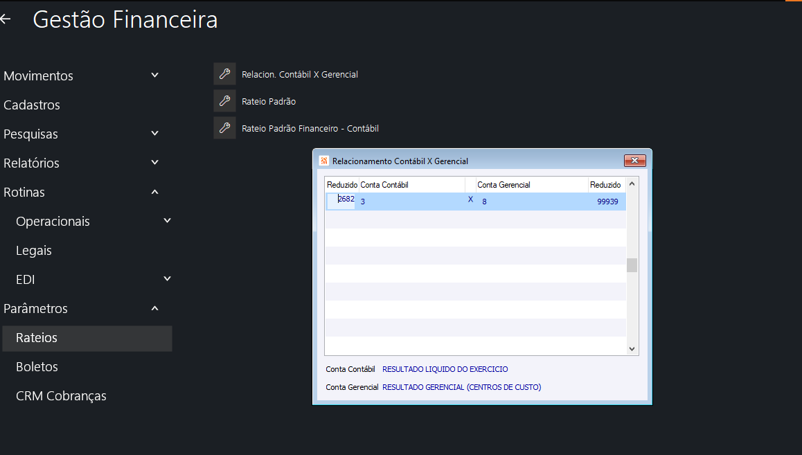Expand the Relatórios section chevron

(155, 163)
